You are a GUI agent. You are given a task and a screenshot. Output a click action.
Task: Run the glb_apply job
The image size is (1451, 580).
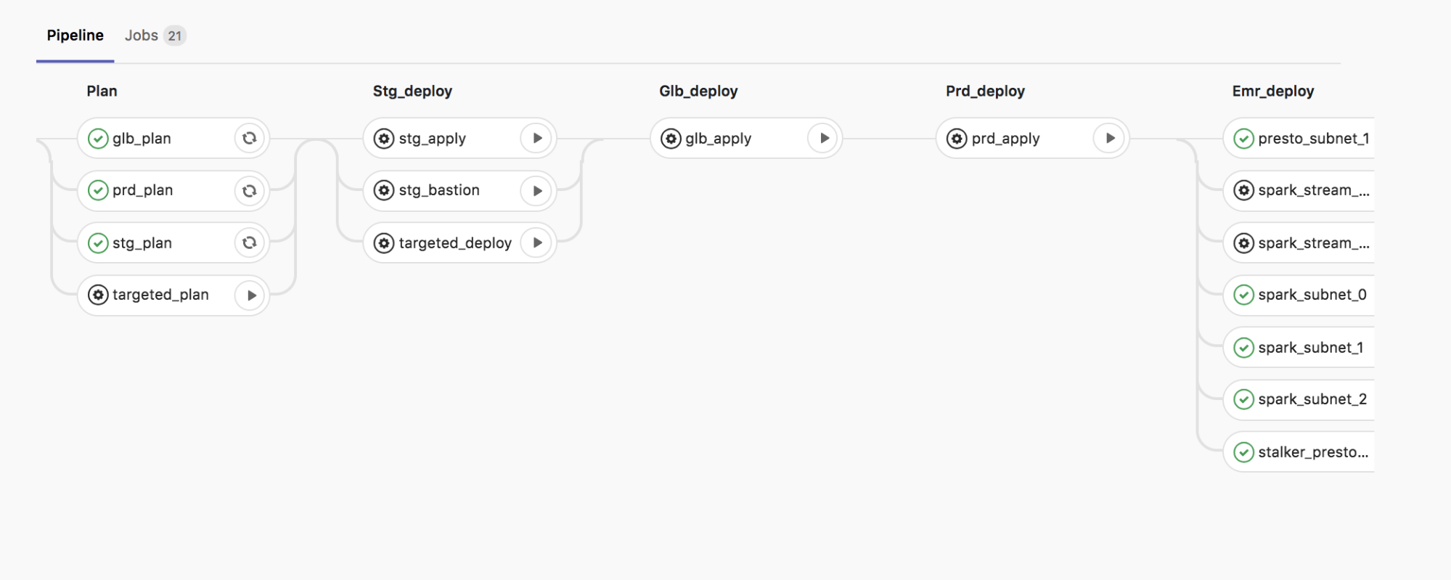tap(824, 138)
